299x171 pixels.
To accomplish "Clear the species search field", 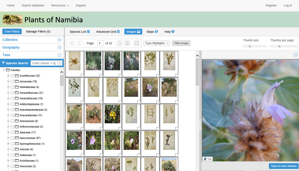I will pyautogui.click(x=60, y=63).
